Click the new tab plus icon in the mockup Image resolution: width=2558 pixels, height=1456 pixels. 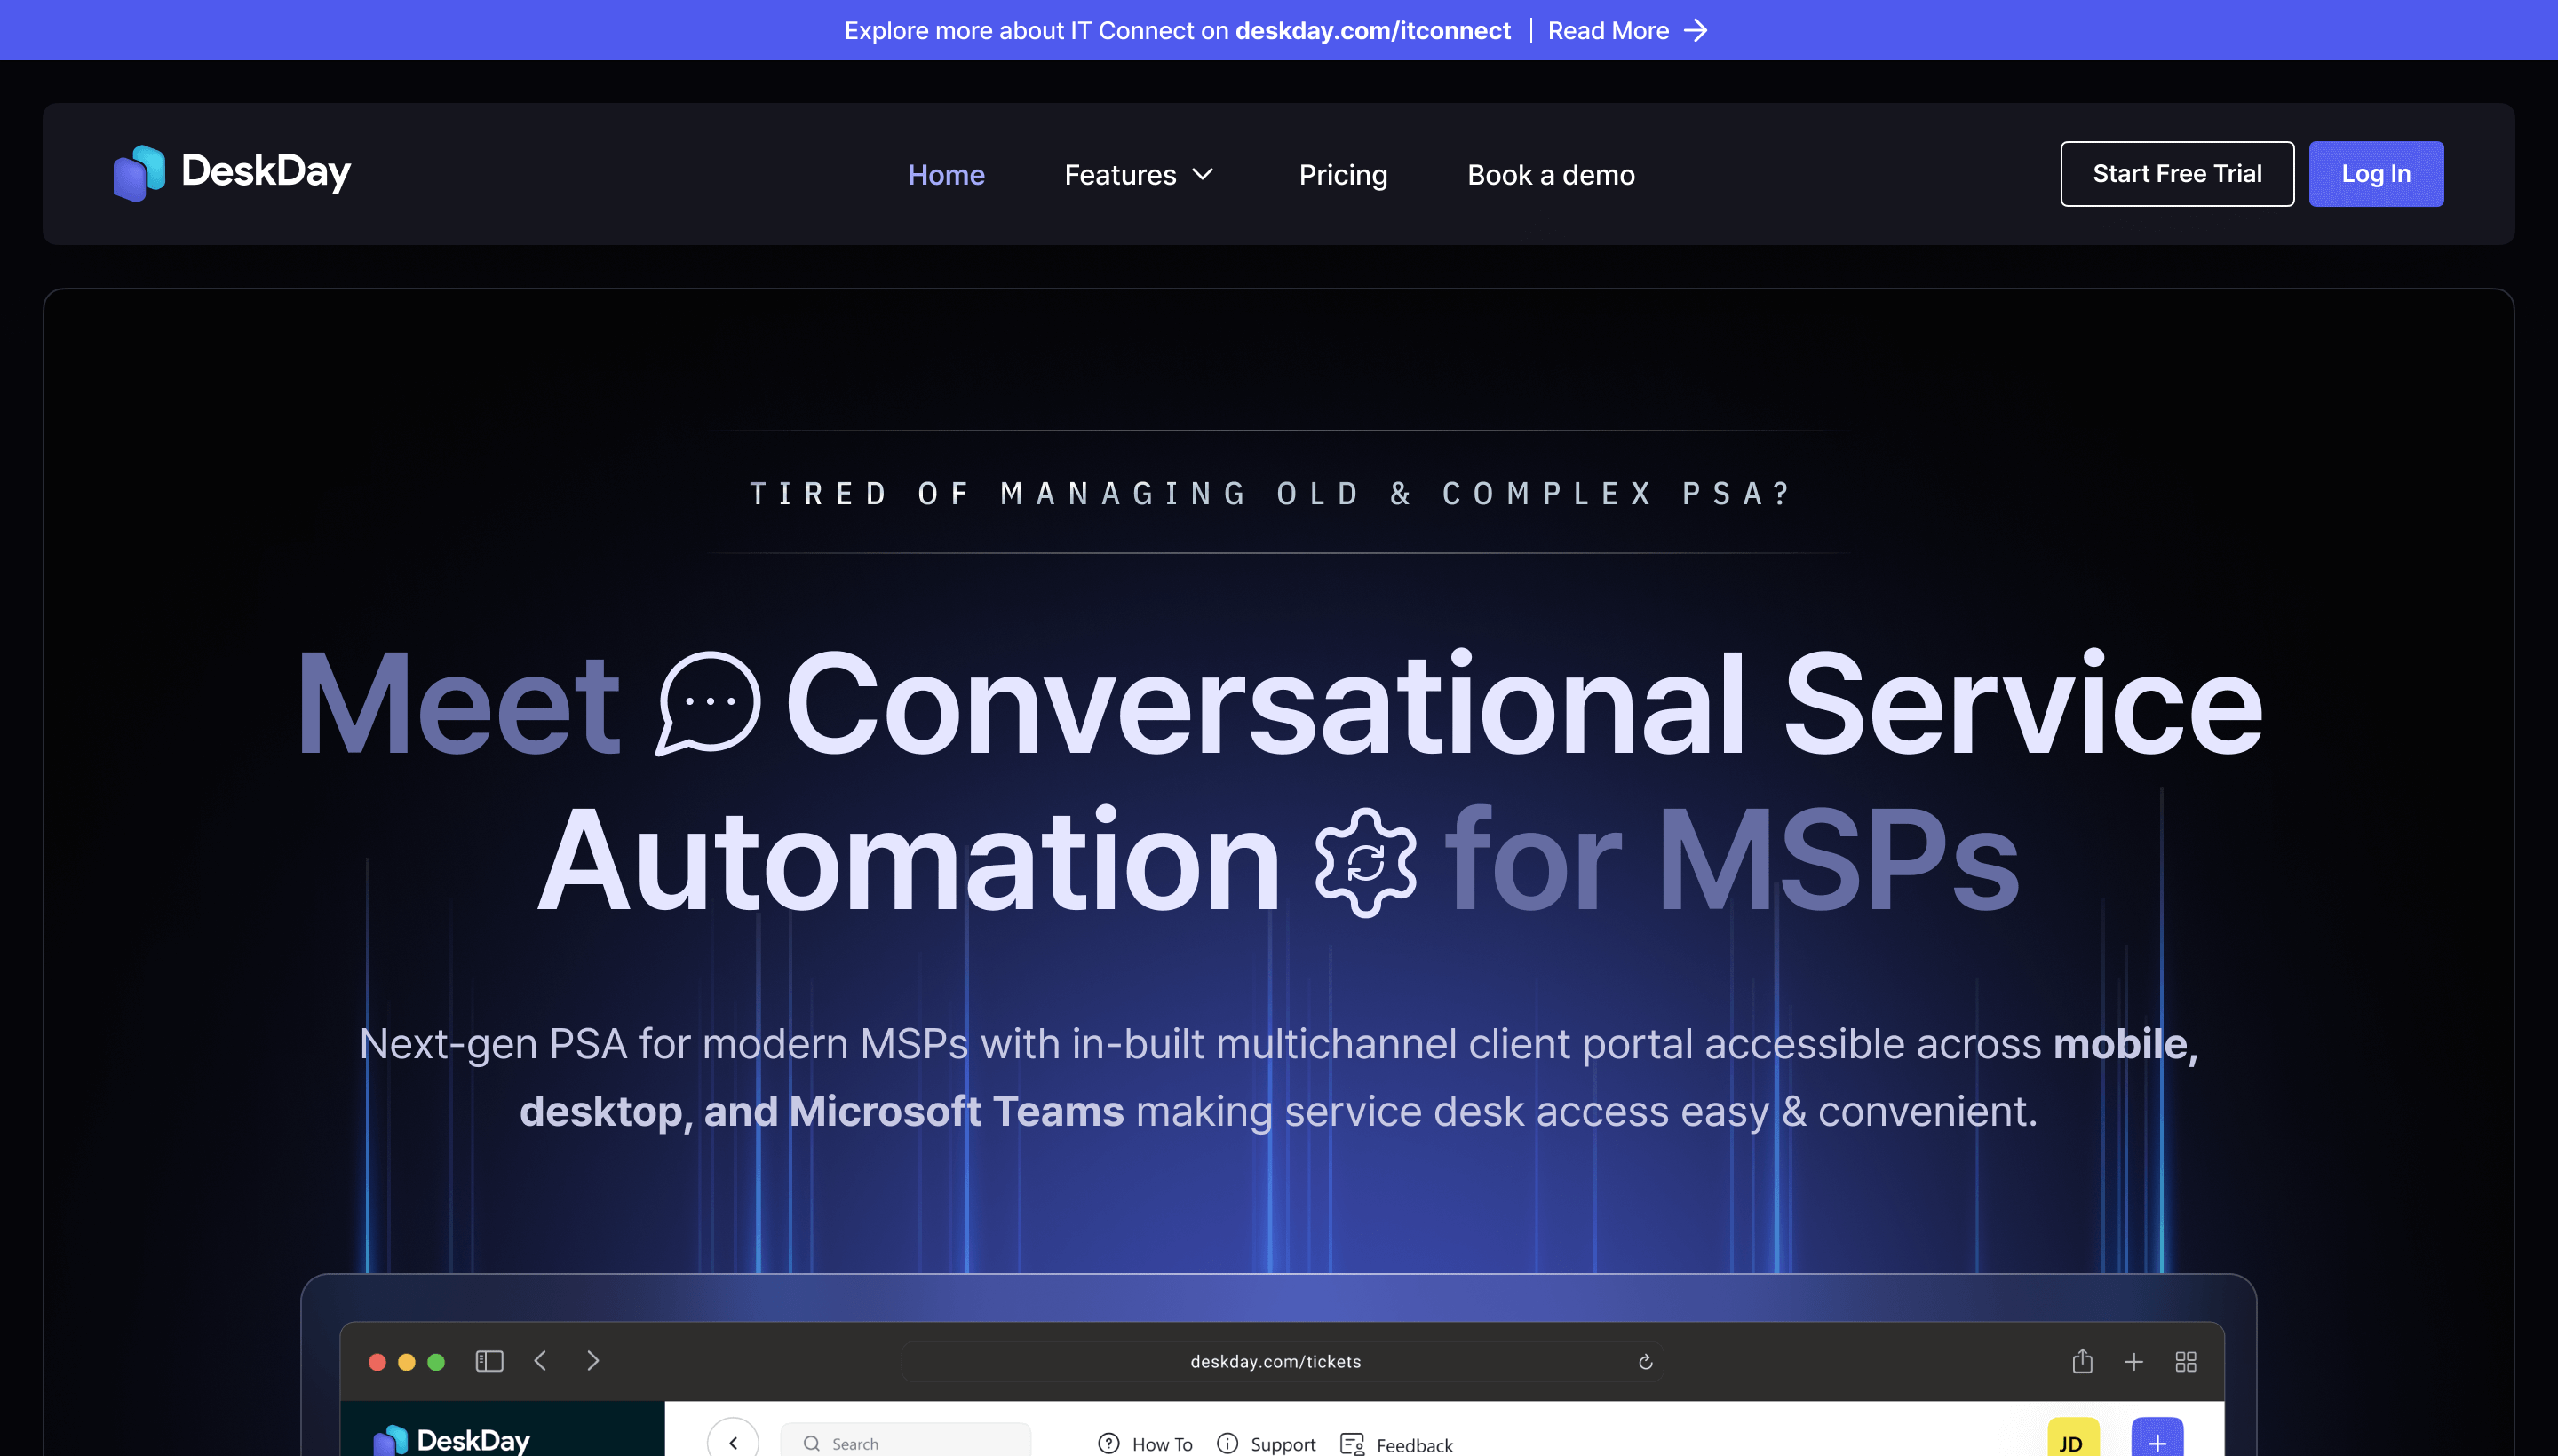2133,1360
